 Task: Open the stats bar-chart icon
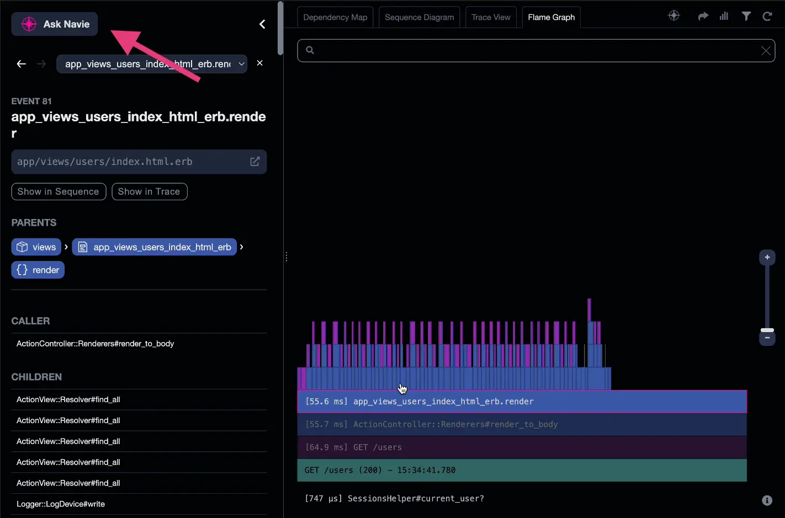point(724,16)
